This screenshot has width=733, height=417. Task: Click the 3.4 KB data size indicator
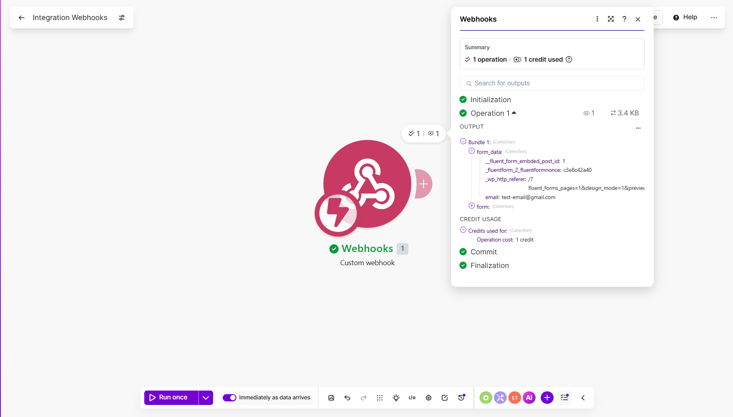(x=624, y=113)
